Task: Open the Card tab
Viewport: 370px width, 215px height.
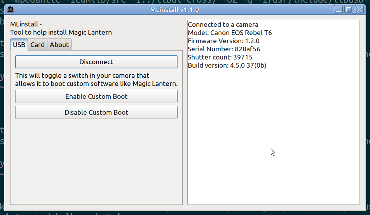Action: click(x=38, y=45)
